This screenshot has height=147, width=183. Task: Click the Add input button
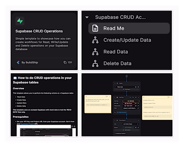pos(127,89)
